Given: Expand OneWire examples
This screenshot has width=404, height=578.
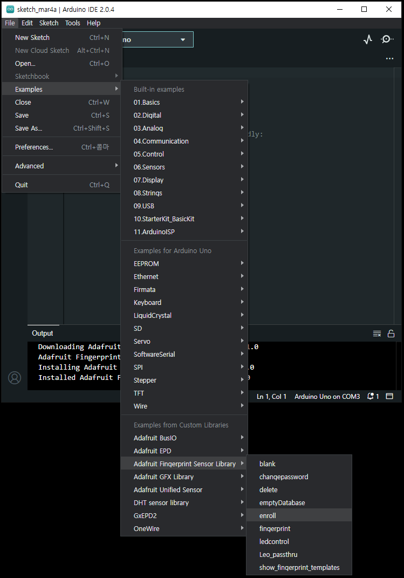Looking at the screenshot, I should click(184, 528).
